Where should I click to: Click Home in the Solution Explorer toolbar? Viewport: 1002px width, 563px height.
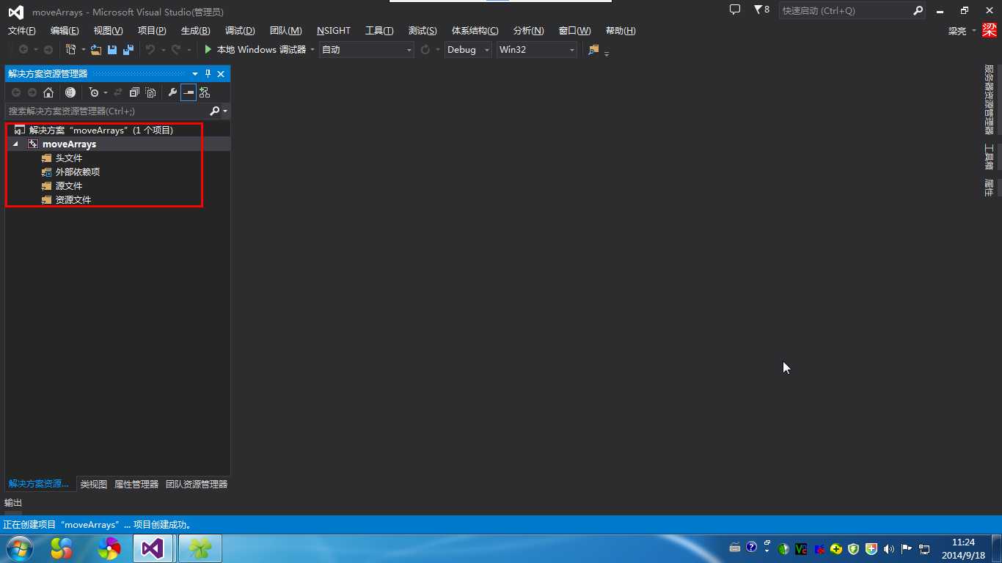[48, 92]
